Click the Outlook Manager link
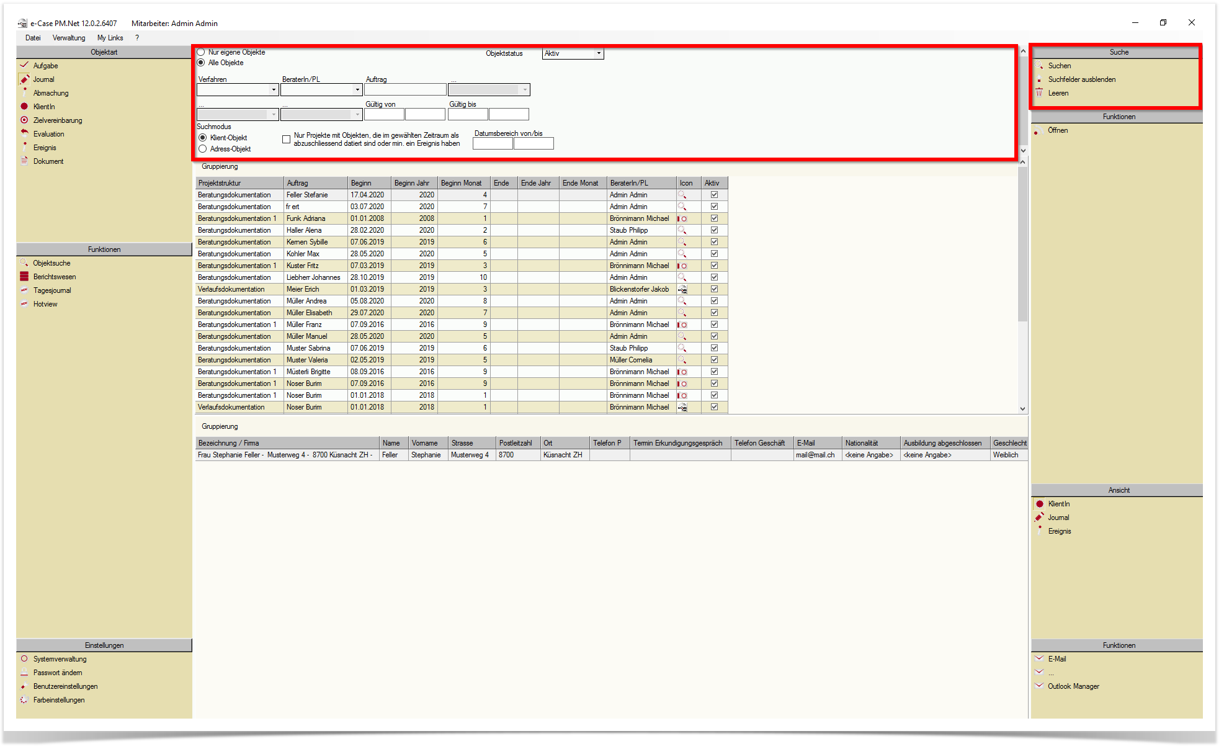 pyautogui.click(x=1073, y=686)
